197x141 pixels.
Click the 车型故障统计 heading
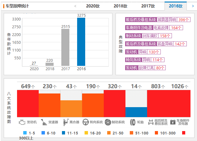point(17,6)
